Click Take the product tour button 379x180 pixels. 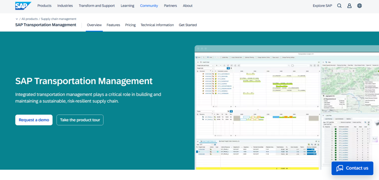pyautogui.click(x=80, y=120)
